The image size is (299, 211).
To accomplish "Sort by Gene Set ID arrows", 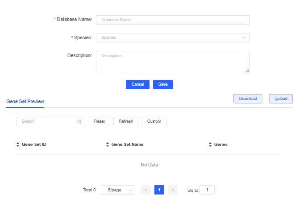I will [x=18, y=145].
